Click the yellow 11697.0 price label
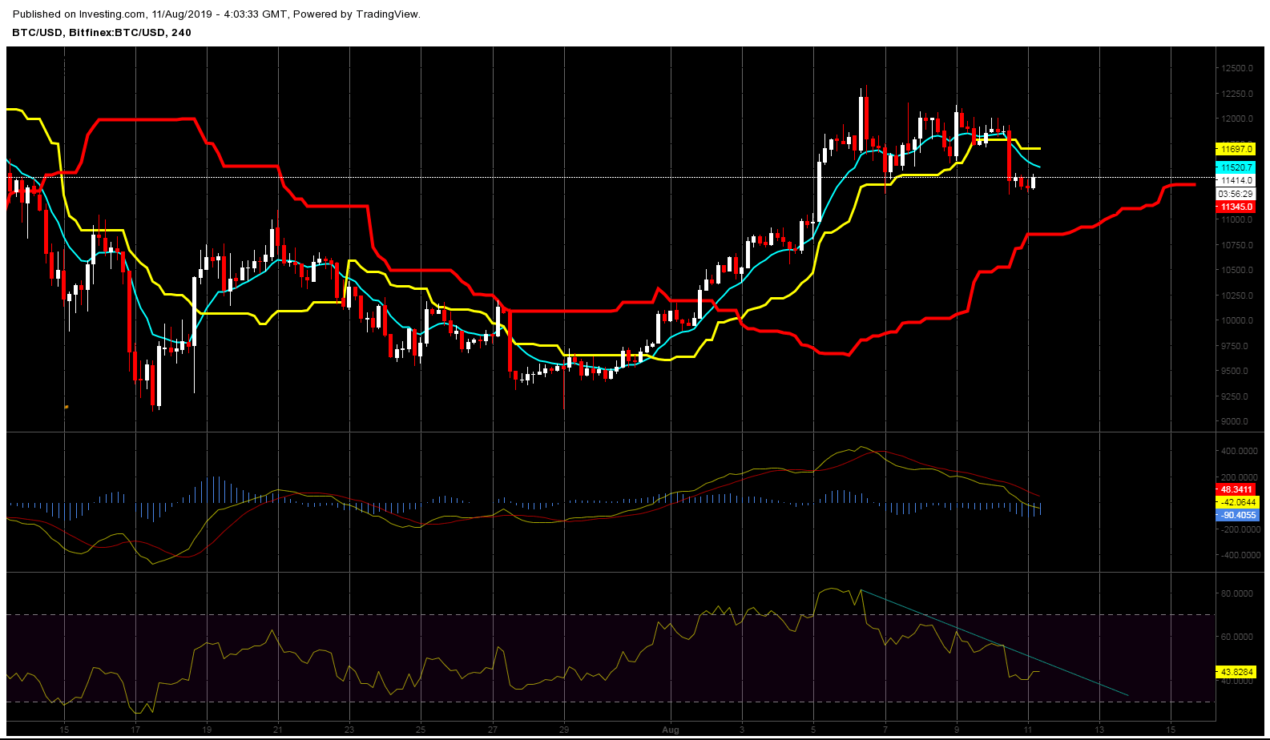This screenshot has width=1270, height=740. (1236, 149)
